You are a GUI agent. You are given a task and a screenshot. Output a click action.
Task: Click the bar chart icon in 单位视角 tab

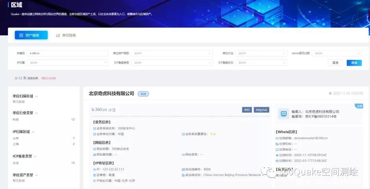[58, 35]
